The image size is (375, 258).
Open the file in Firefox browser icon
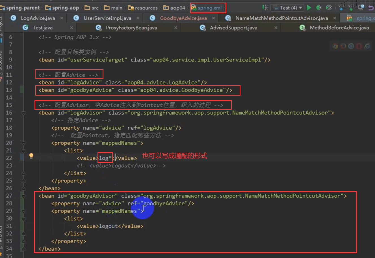pyautogui.click(x=343, y=46)
